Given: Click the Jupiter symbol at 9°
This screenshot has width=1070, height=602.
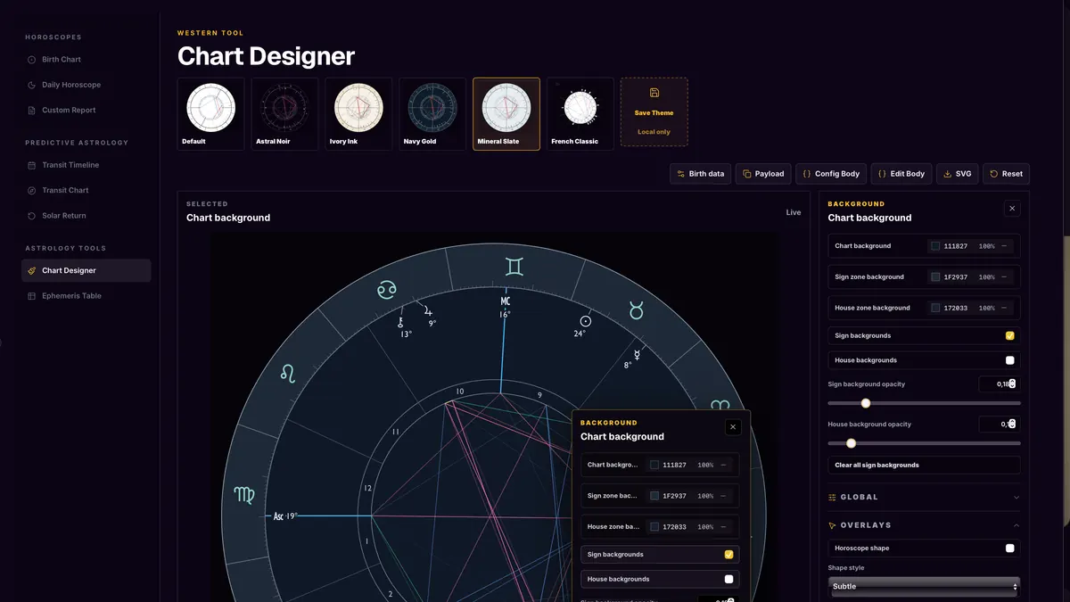Looking at the screenshot, I should pyautogui.click(x=429, y=311).
